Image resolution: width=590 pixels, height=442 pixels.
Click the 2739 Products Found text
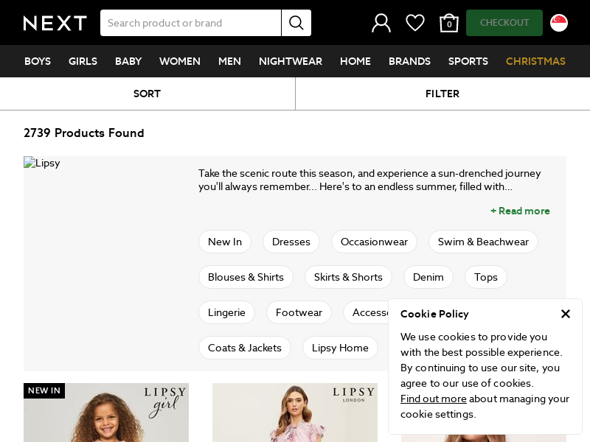coord(84,133)
